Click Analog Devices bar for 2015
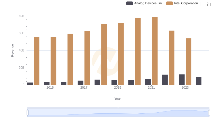The width and height of the screenshot is (214, 123). pyautogui.click(x=47, y=84)
